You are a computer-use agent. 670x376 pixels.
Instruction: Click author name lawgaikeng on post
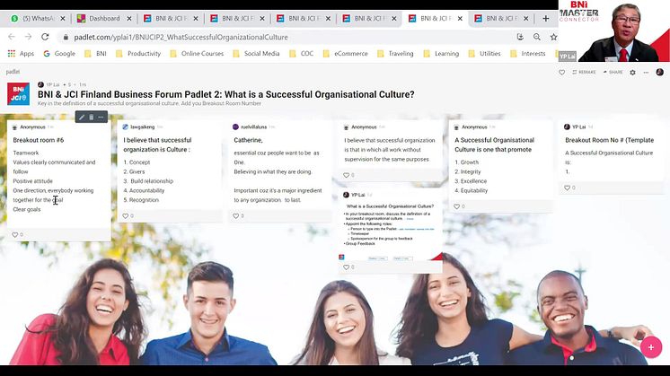[142, 127]
